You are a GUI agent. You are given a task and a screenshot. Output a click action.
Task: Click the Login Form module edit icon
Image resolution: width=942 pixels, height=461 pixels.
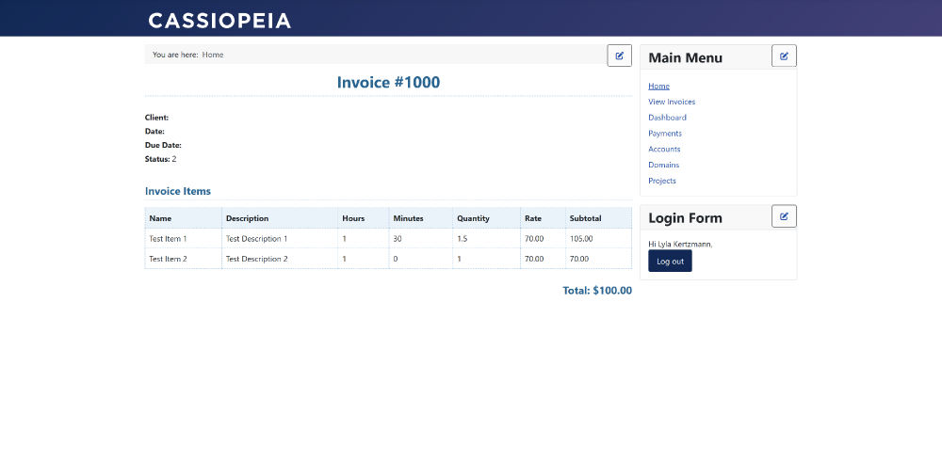784,216
